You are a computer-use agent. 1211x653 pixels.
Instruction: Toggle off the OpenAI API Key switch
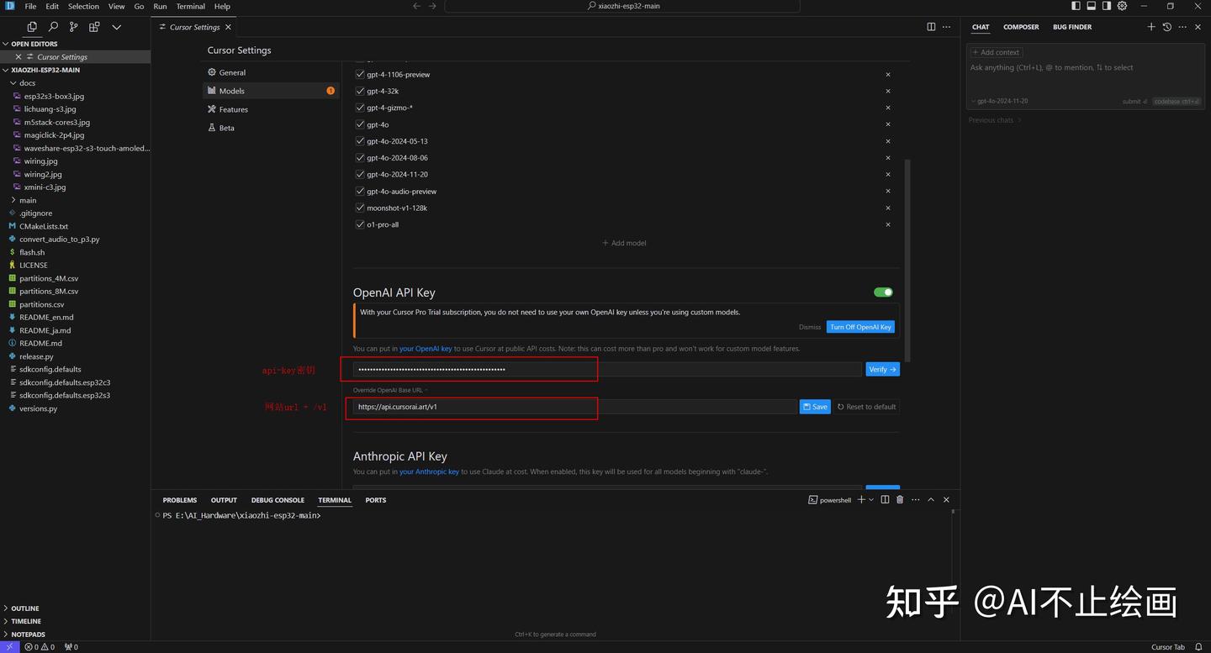pyautogui.click(x=882, y=292)
